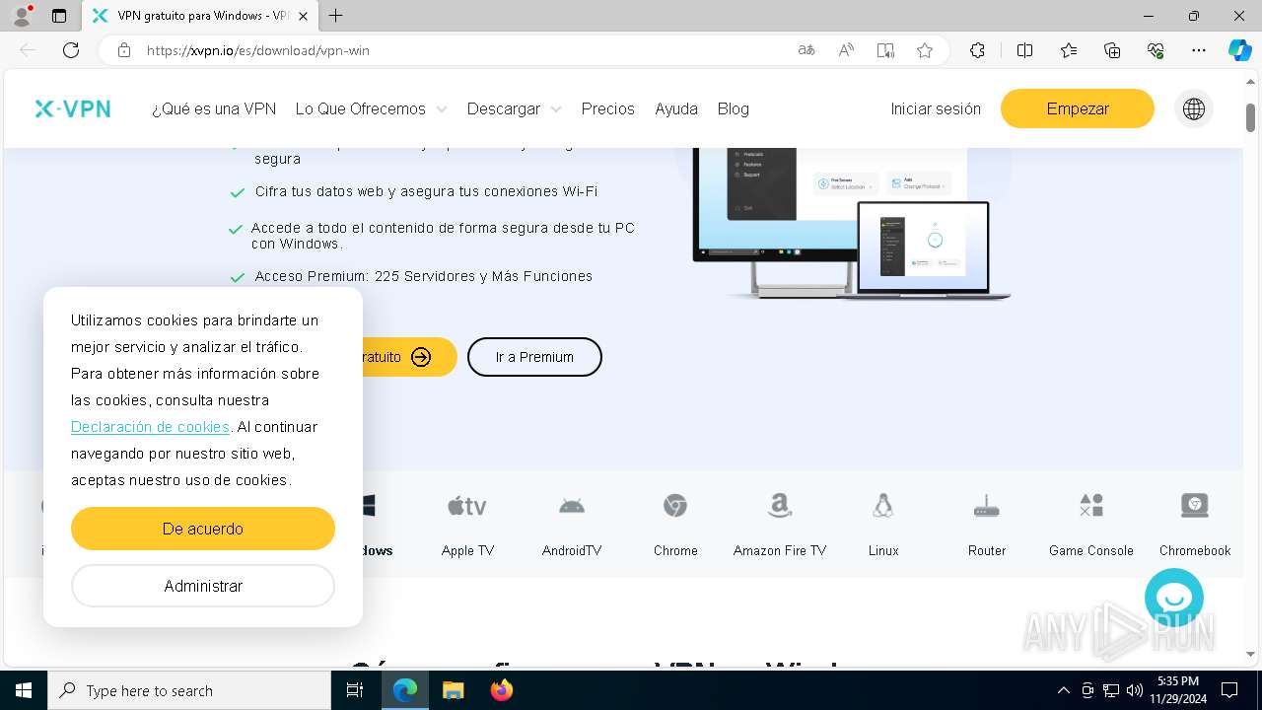Viewport: 1262px width, 710px height.
Task: Open the translate page icon
Action: click(x=806, y=50)
